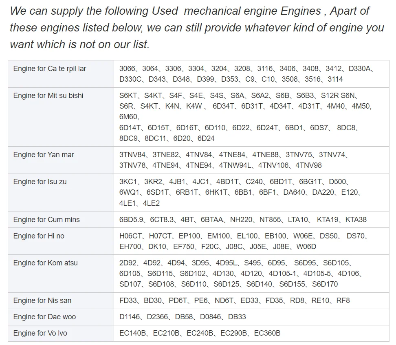
Task: Select the 'Engine for Isu zu' row label
Action: [x=40, y=182]
